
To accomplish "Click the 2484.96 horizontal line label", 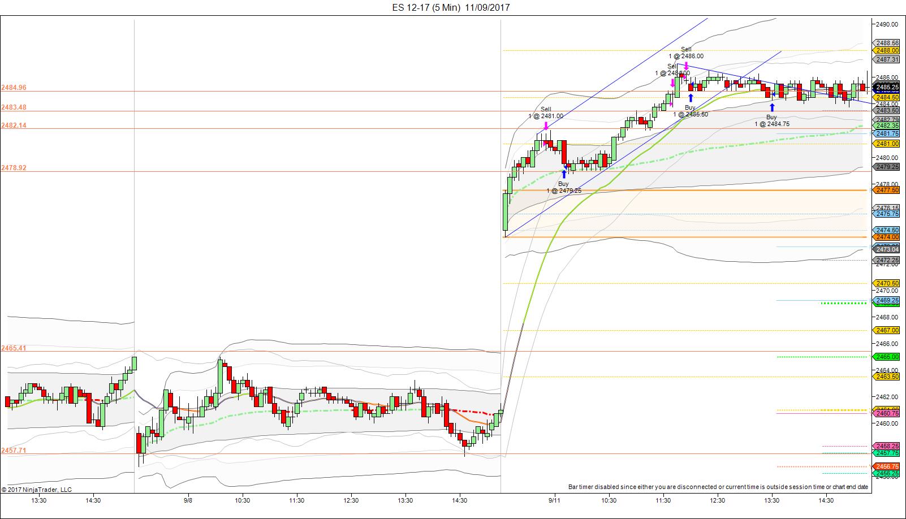I will 14,88.
